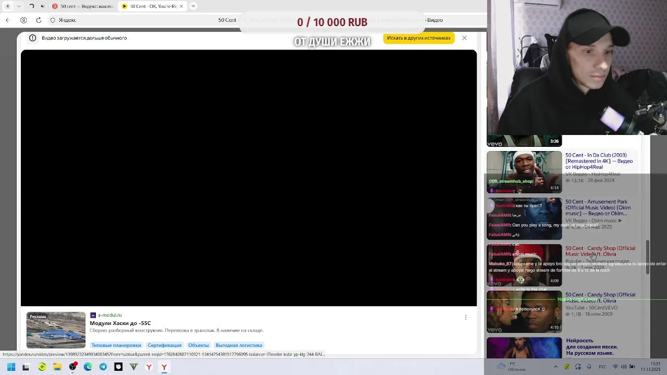Open Task View from the taskbar
Viewport: 667px width, 375px height.
click(x=26, y=367)
